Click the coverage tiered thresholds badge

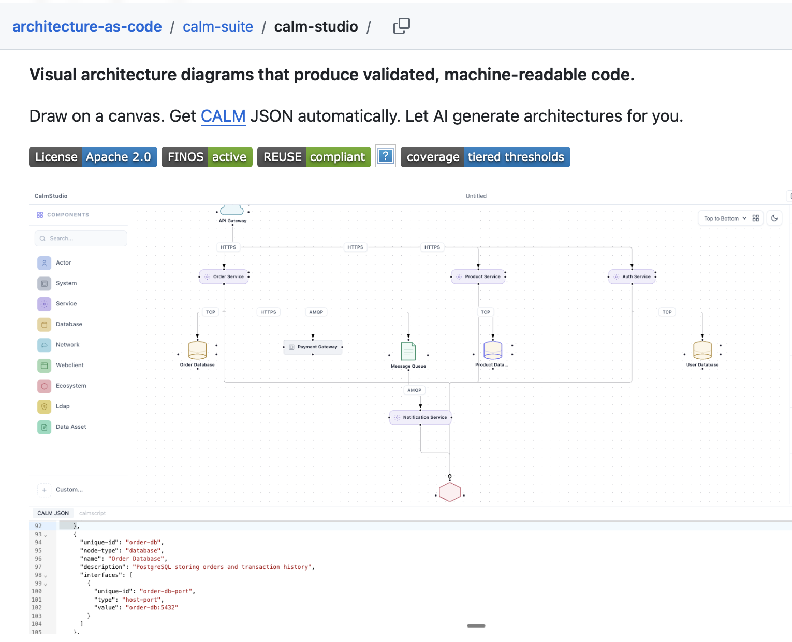click(x=486, y=157)
